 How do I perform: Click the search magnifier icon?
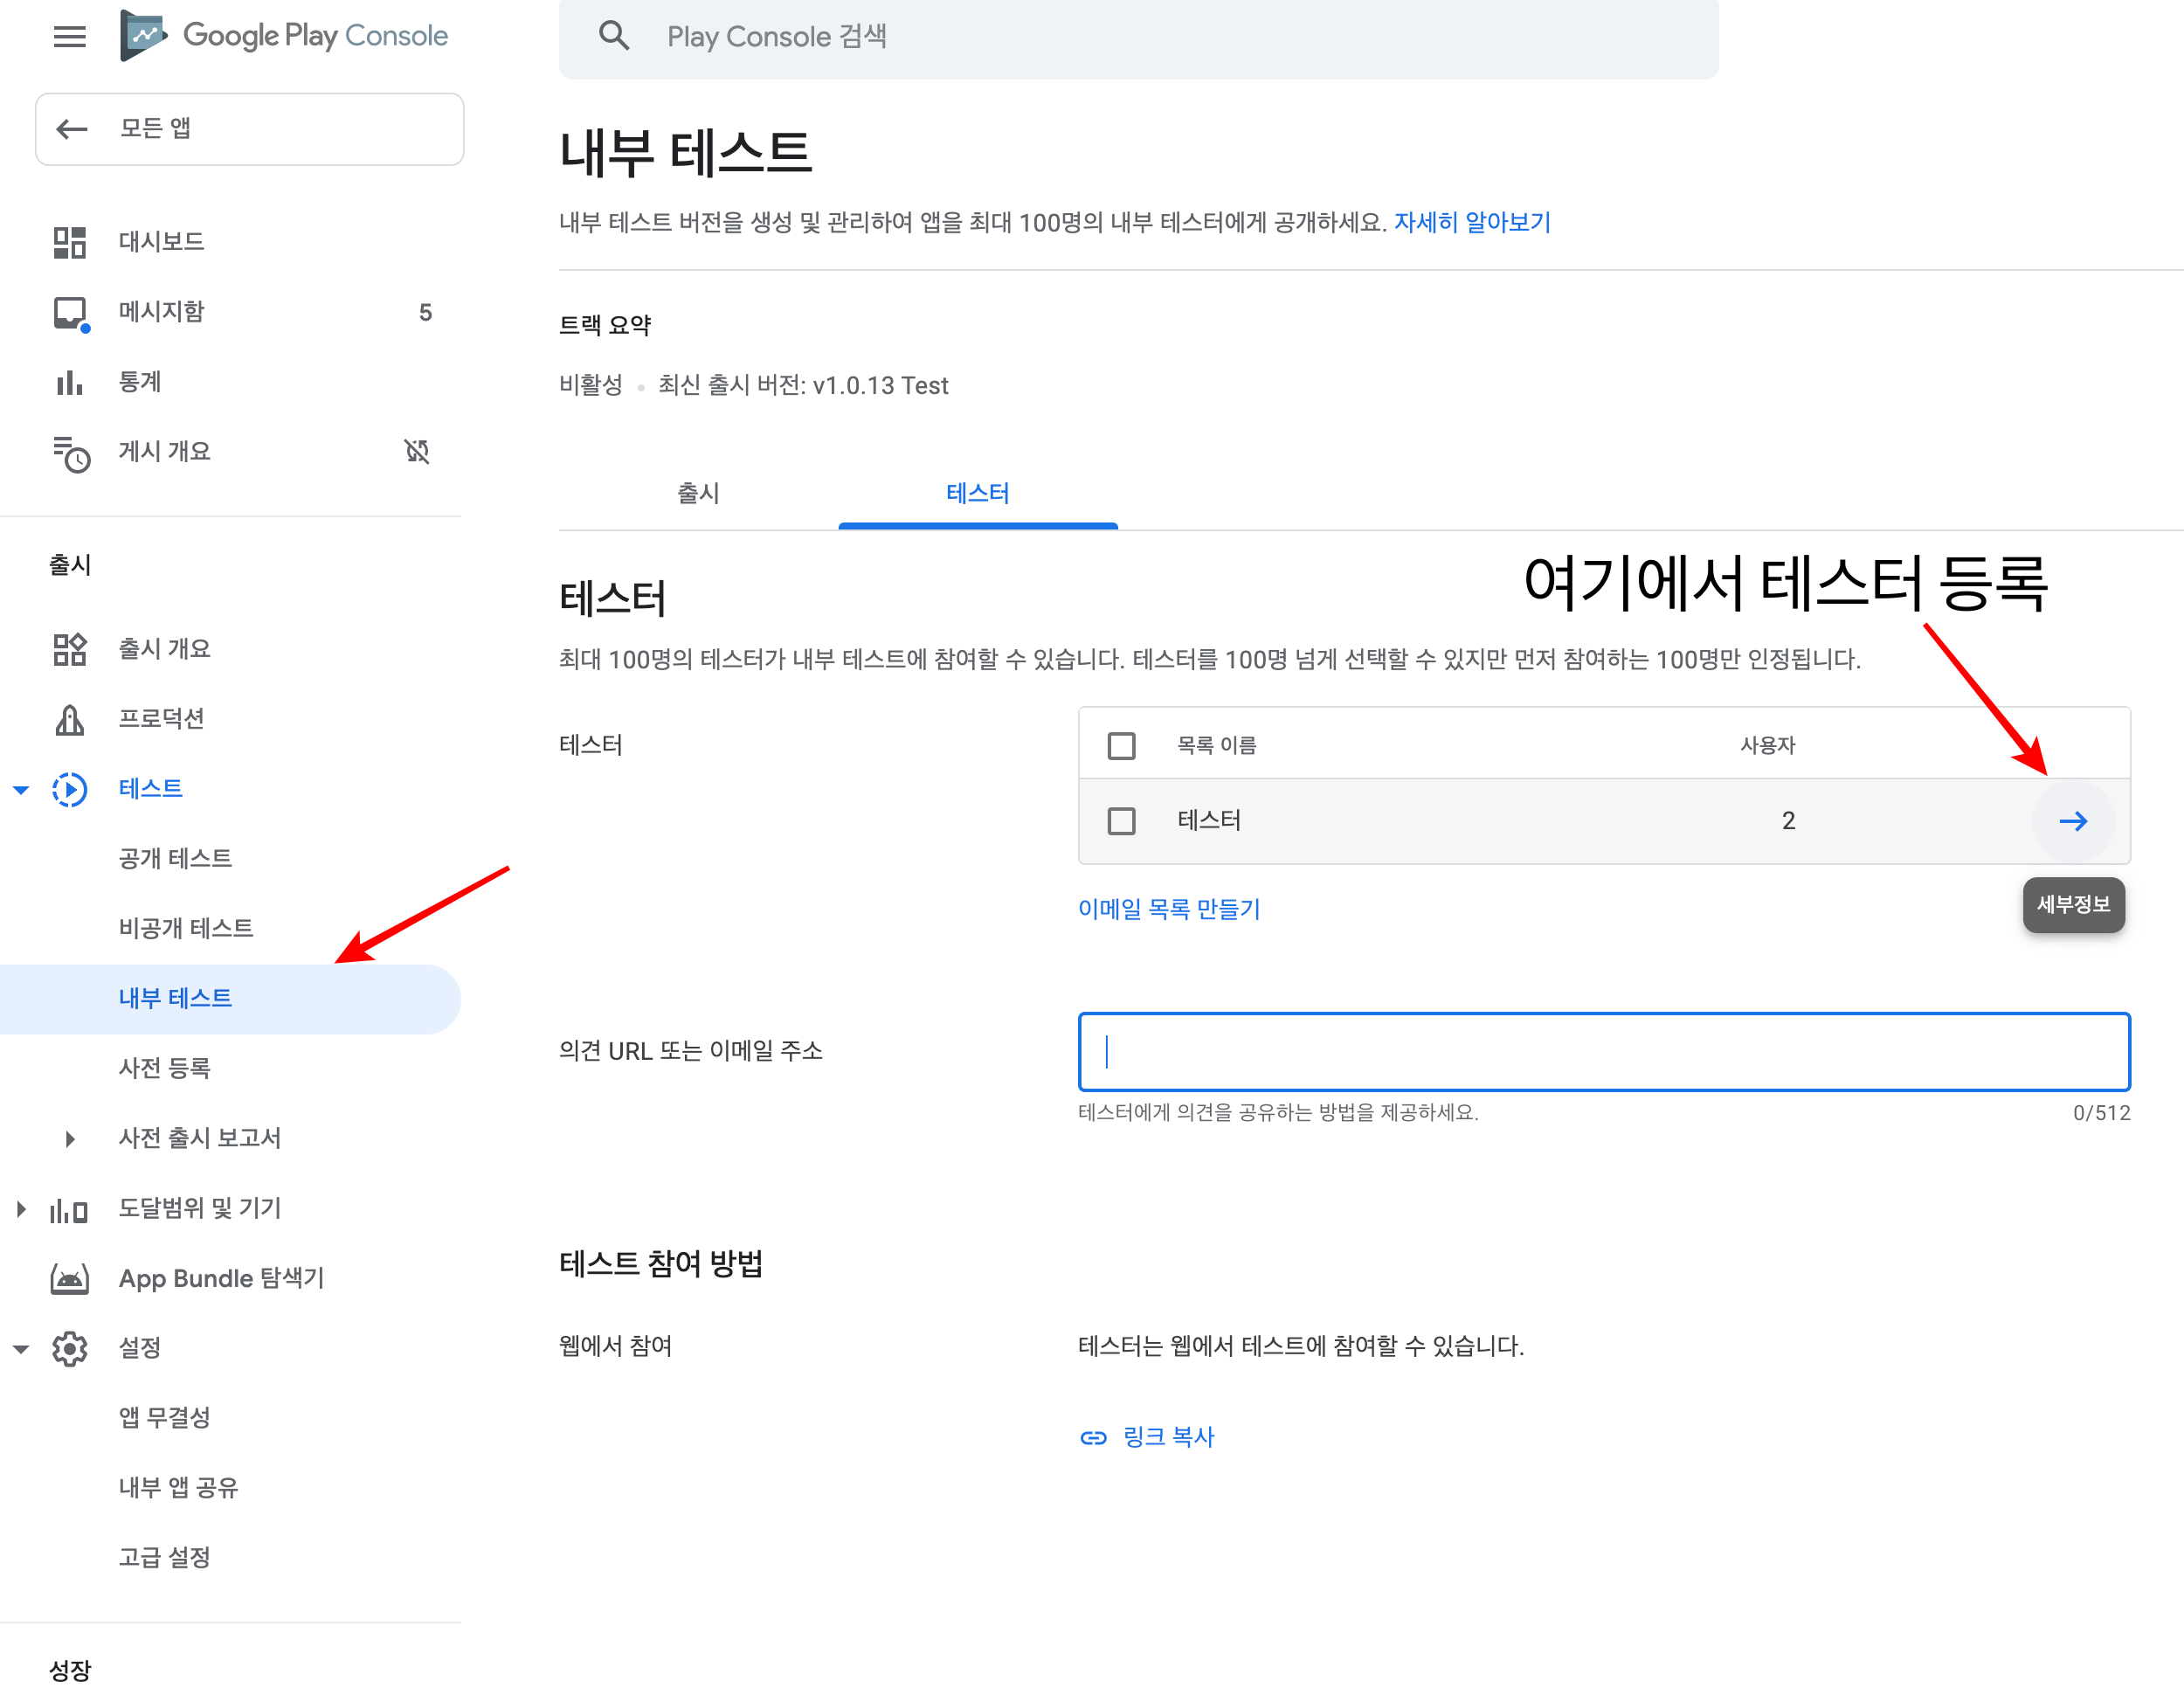[614, 36]
